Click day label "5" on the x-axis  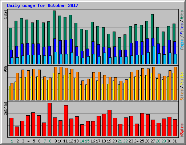tap(34, 141)
